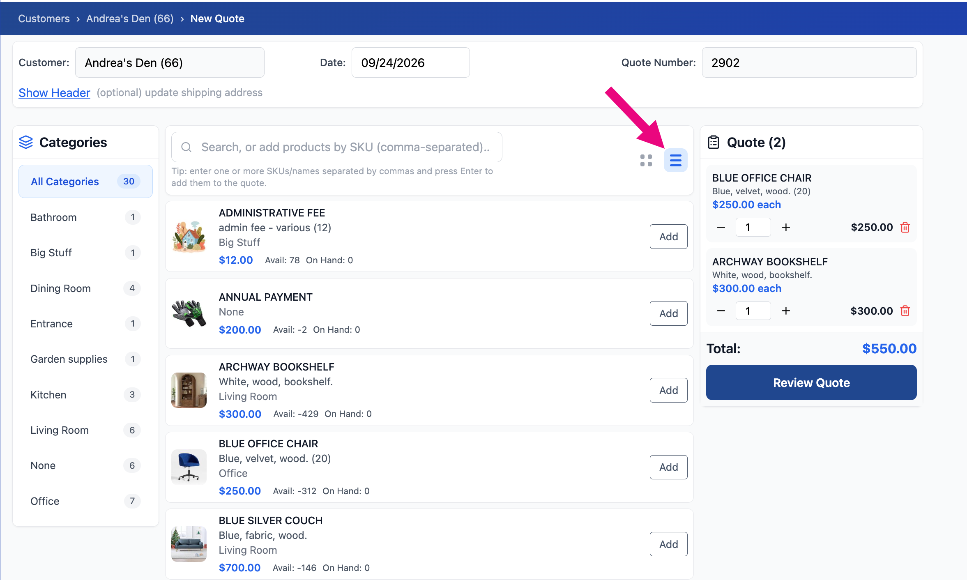Delete Archway Bookshelf from quote
Image resolution: width=967 pixels, height=580 pixels.
coord(905,311)
